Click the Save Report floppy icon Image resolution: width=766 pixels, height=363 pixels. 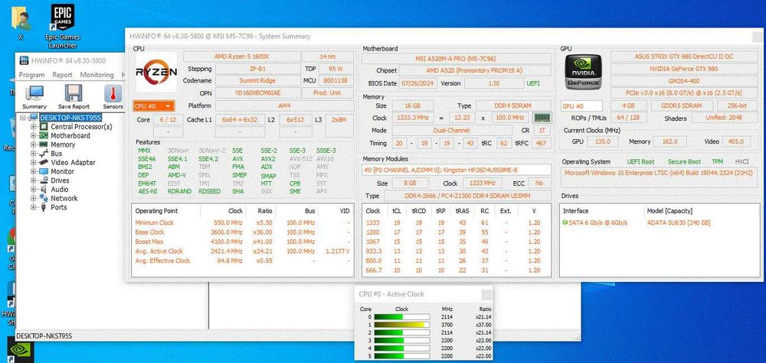(74, 93)
